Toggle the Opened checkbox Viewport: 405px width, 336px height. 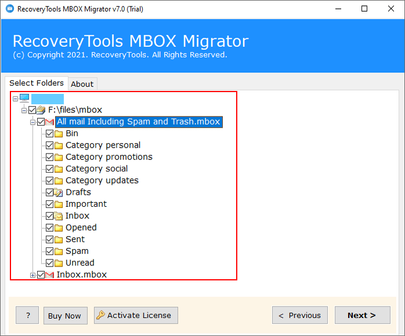tap(49, 228)
